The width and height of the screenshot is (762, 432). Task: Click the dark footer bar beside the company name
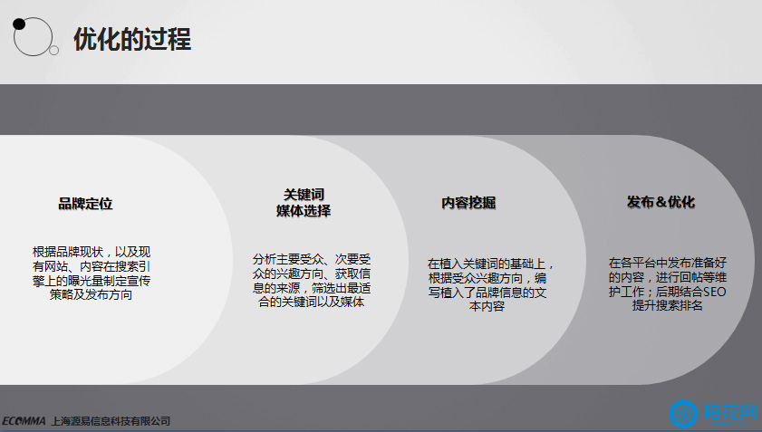tap(408, 421)
